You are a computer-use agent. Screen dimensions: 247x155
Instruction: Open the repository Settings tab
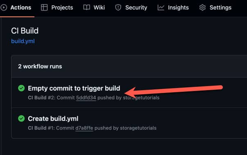pos(215,7)
